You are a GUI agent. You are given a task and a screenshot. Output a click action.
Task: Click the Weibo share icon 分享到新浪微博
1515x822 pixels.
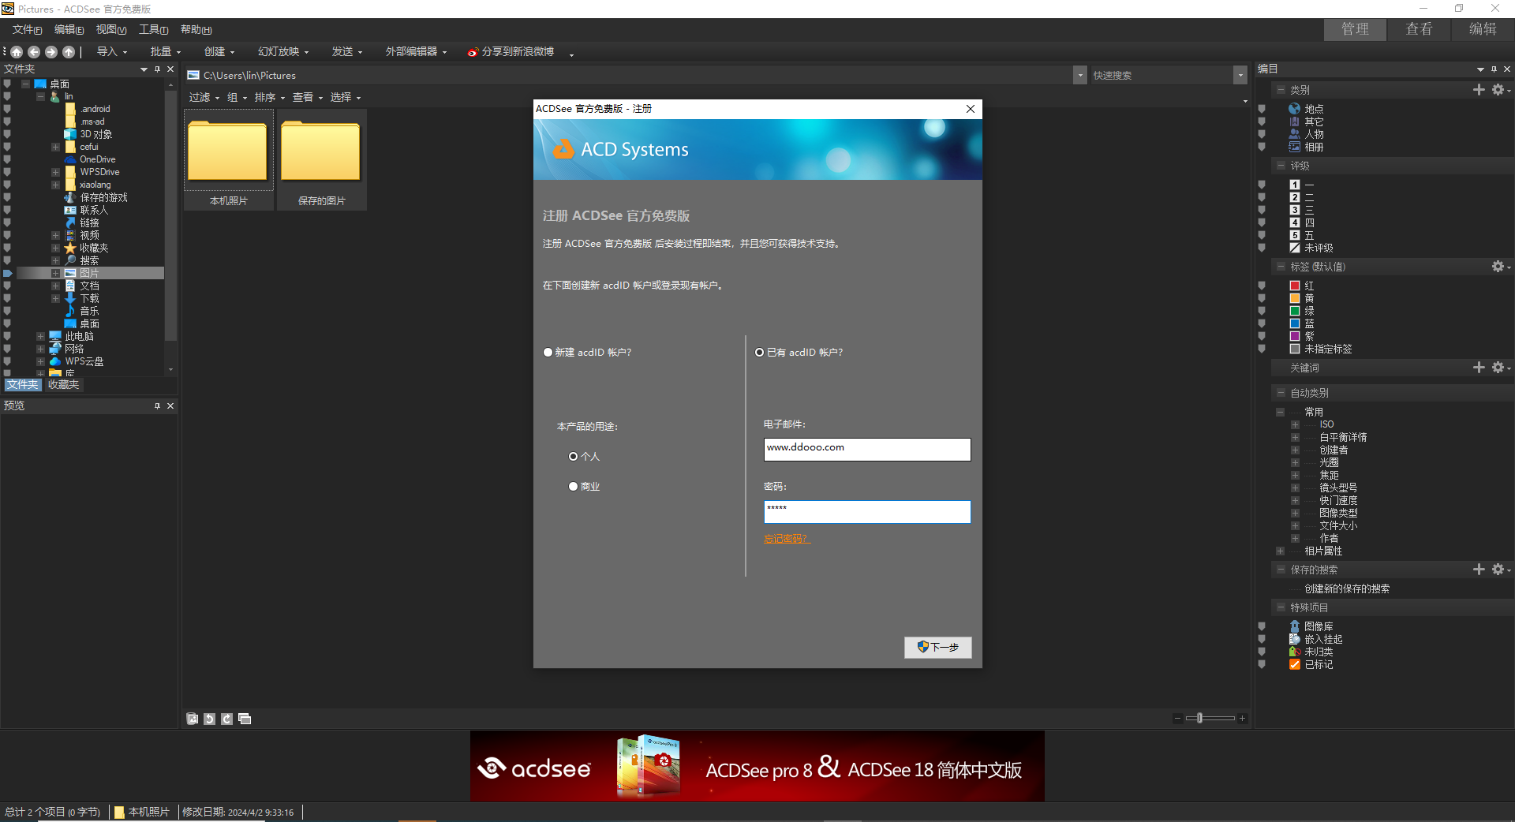pyautogui.click(x=473, y=52)
